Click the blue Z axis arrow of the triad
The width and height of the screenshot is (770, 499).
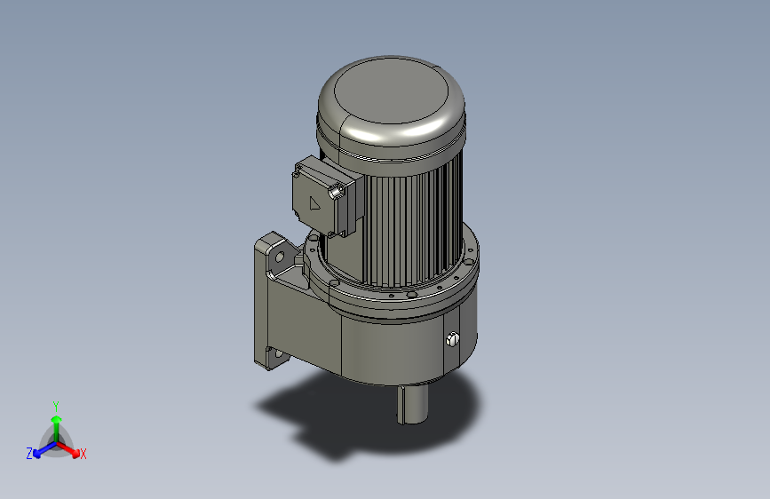(x=44, y=449)
